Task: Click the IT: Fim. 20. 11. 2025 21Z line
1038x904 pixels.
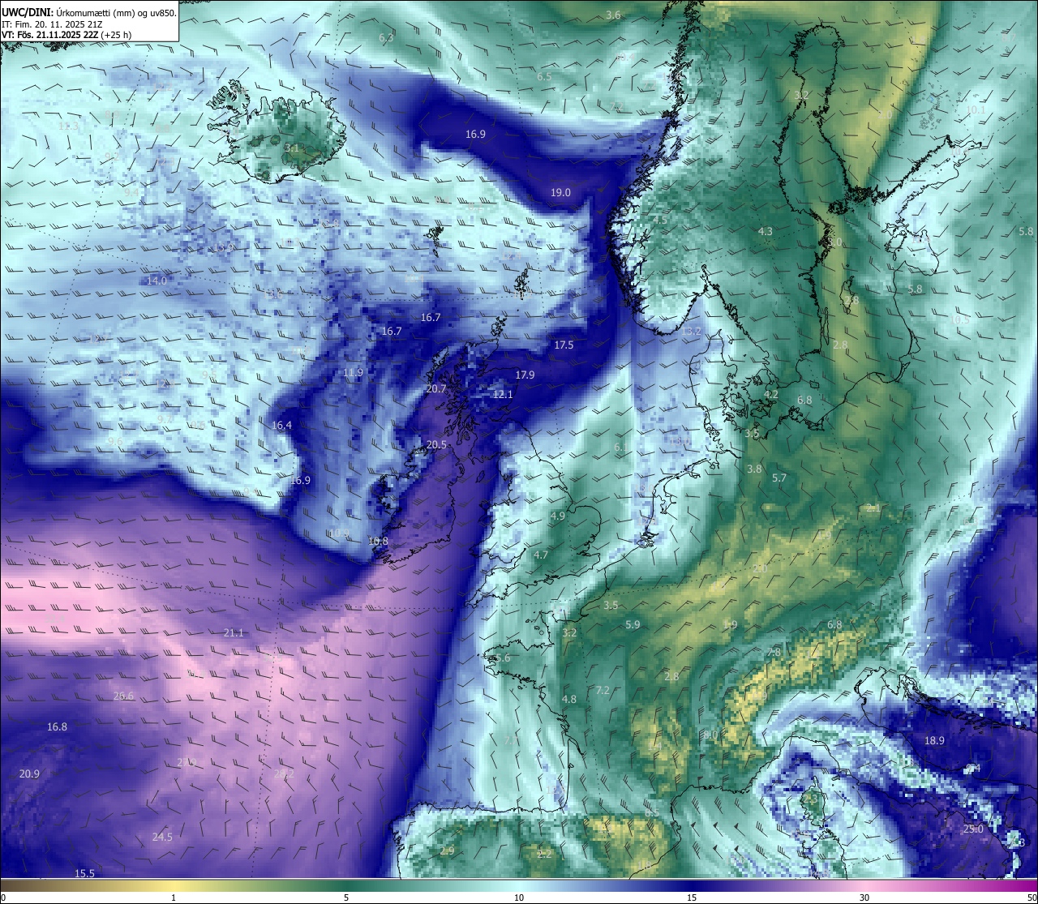Action: pyautogui.click(x=52, y=24)
